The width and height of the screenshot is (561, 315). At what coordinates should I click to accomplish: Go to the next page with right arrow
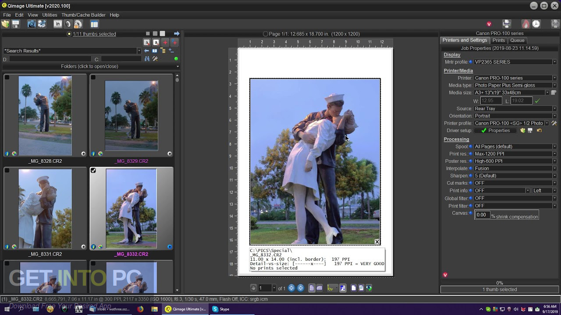tap(301, 288)
